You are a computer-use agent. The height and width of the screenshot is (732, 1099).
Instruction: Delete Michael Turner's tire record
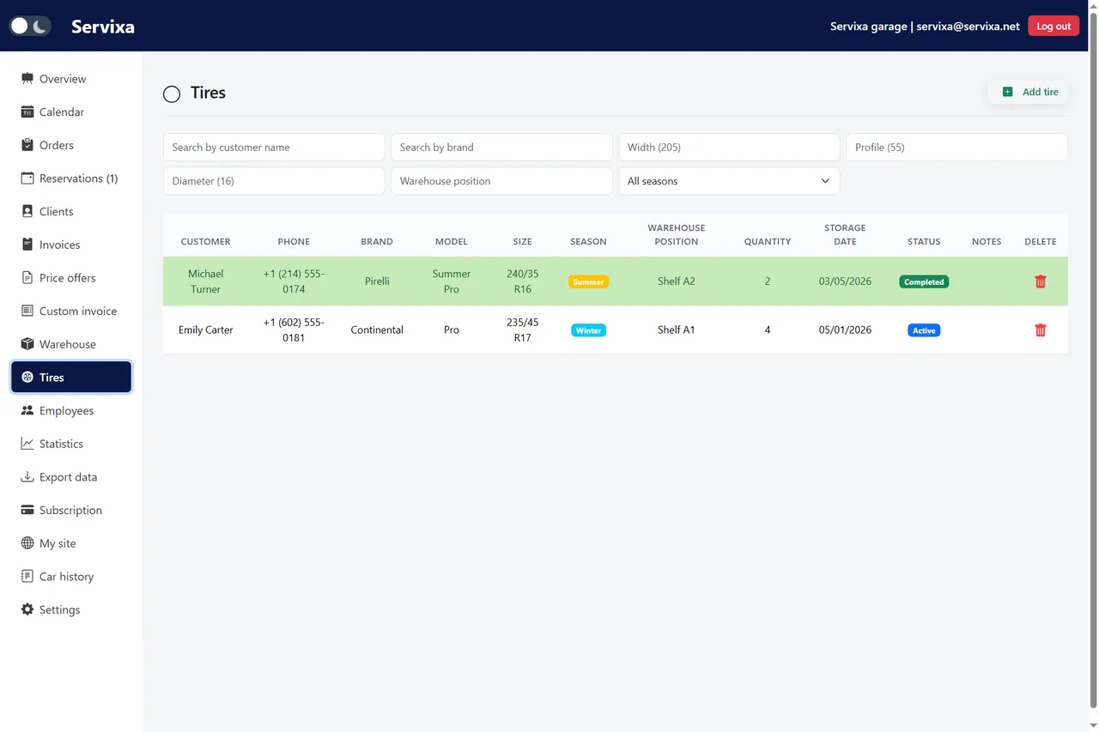pos(1041,281)
